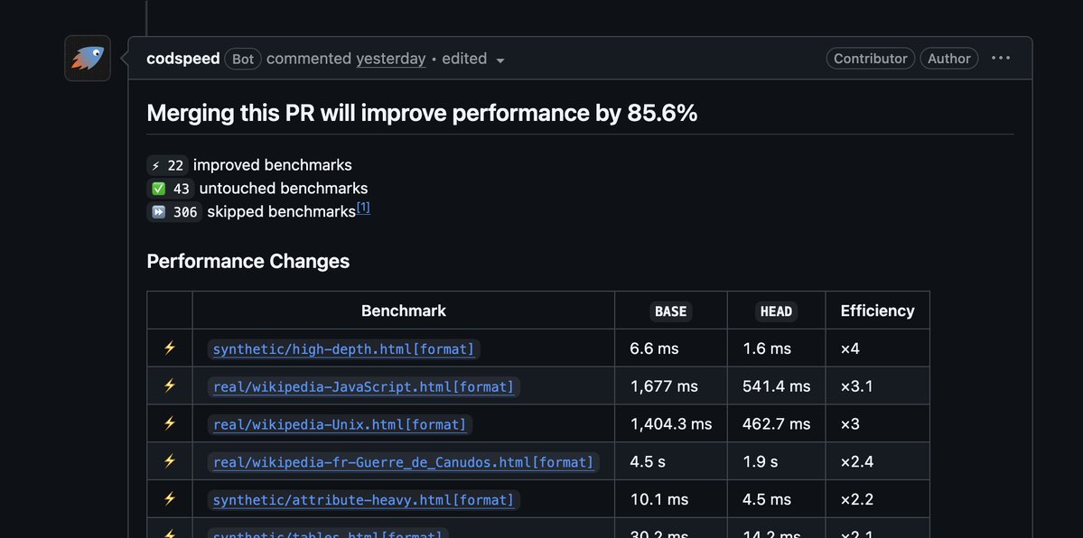Click the '×2.2' efficiency value

[x=857, y=499]
